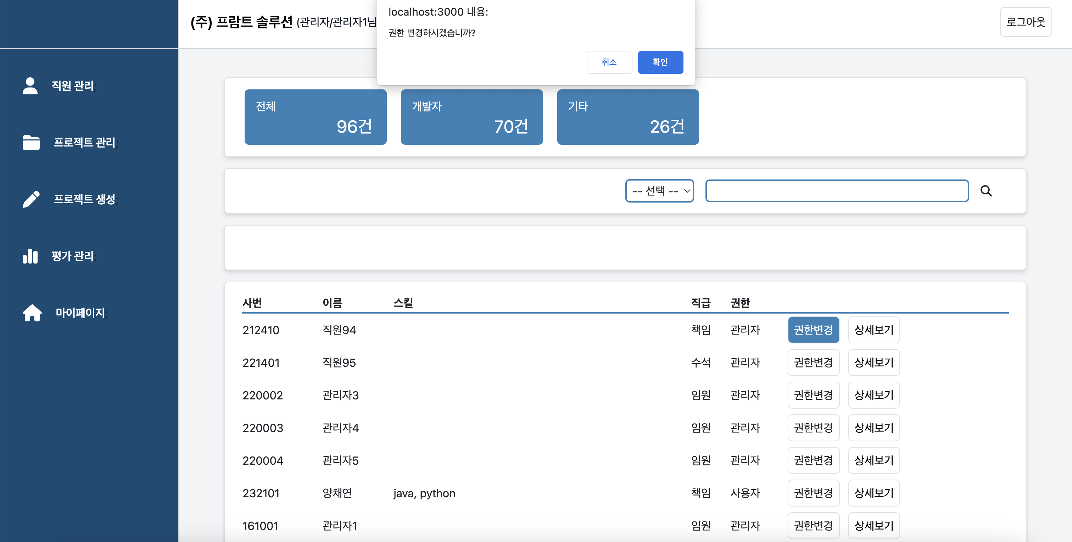Select the bar chart icon for 평가 관리
Image resolution: width=1072 pixels, height=542 pixels.
pyautogui.click(x=30, y=256)
